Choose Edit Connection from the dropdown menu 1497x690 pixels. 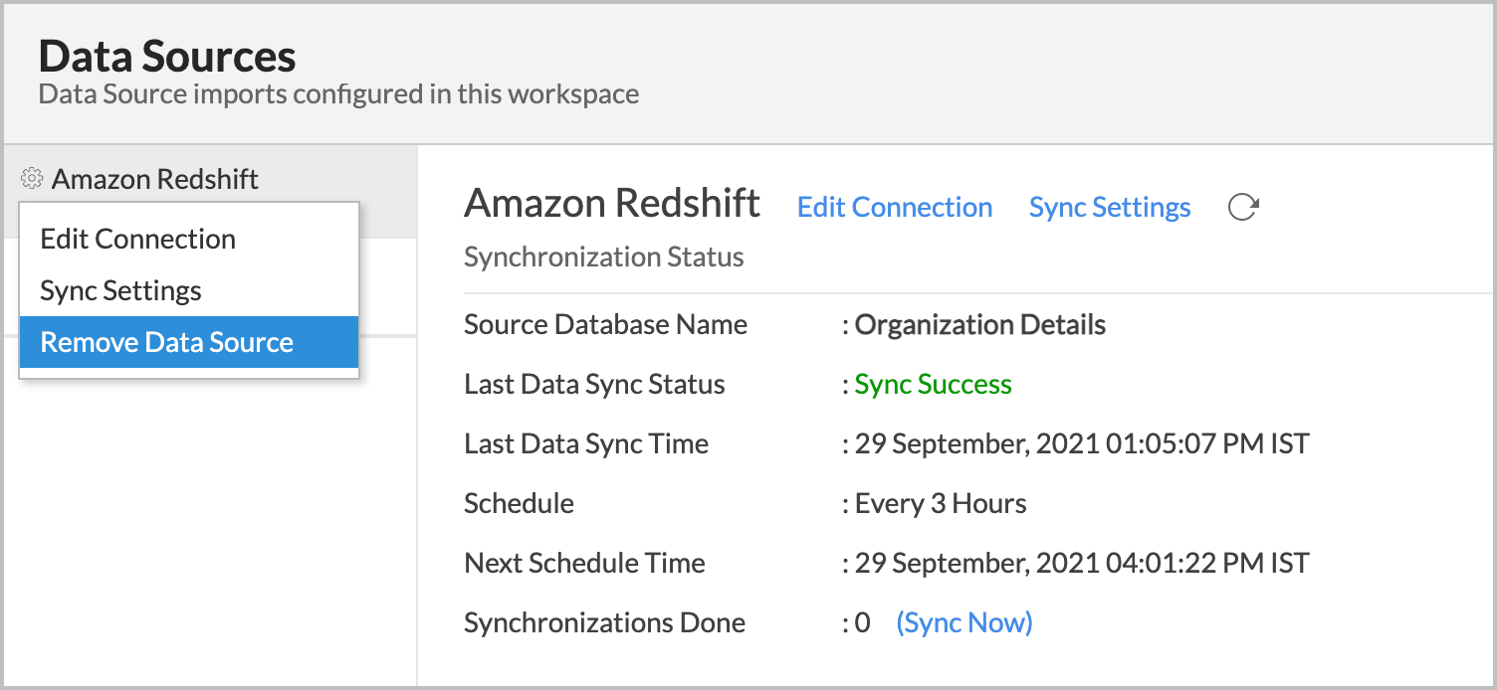pos(189,239)
